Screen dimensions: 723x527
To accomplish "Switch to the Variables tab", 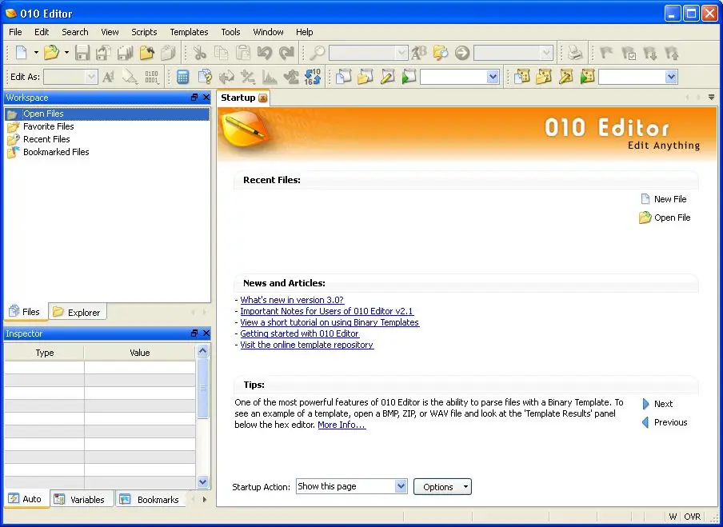I will (x=81, y=499).
